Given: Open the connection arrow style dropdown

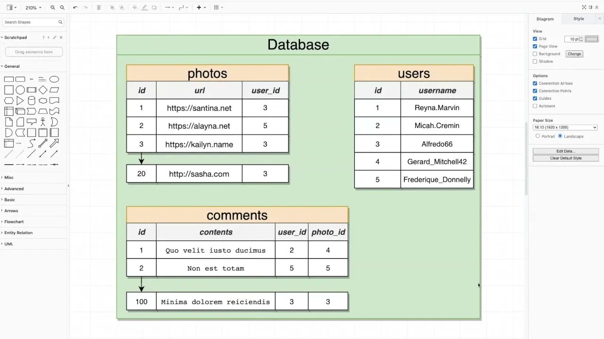Looking at the screenshot, I should (x=169, y=8).
